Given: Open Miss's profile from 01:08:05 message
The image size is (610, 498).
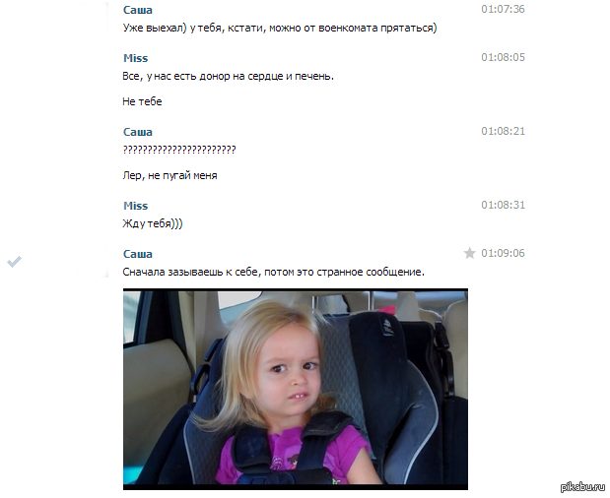Looking at the screenshot, I should click(x=136, y=58).
